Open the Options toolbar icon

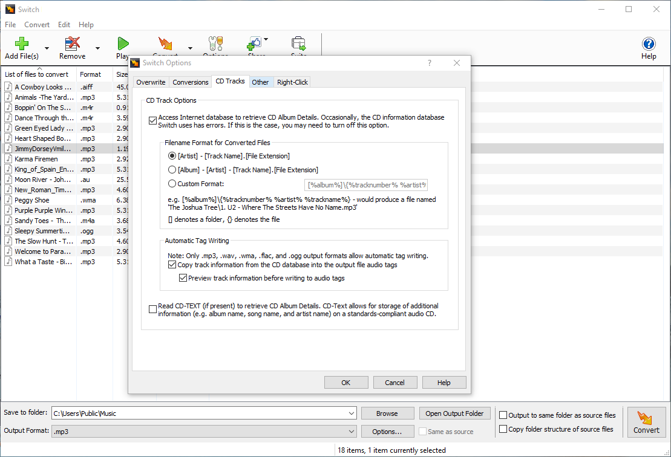(215, 43)
